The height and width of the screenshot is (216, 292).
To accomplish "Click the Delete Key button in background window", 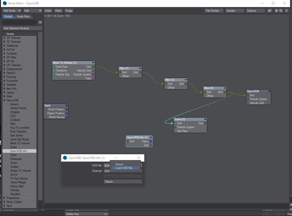I will tap(87, 214).
